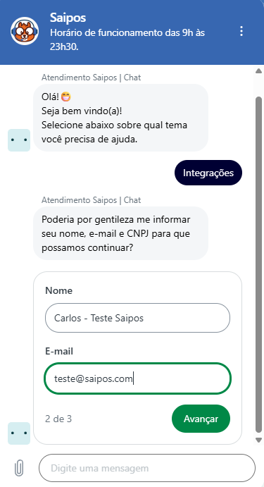264x487 pixels.
Task: Click the scrollbar up arrow
Action: [x=258, y=71]
